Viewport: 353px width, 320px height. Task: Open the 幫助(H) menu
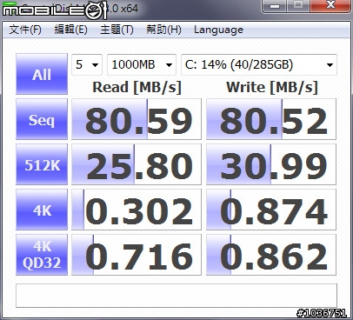point(163,30)
